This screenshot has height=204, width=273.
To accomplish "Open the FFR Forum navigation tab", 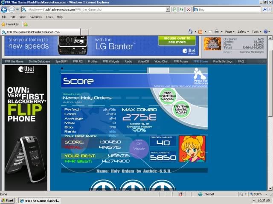I will pyautogui.click(x=180, y=61).
